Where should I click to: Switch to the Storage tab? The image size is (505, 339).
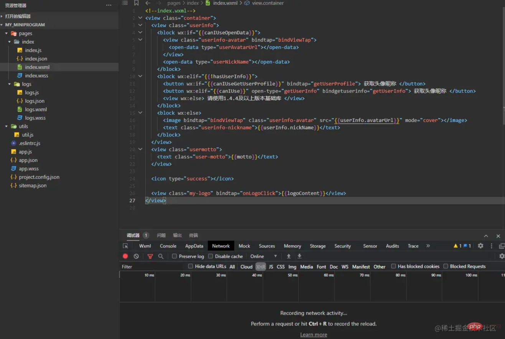point(318,246)
